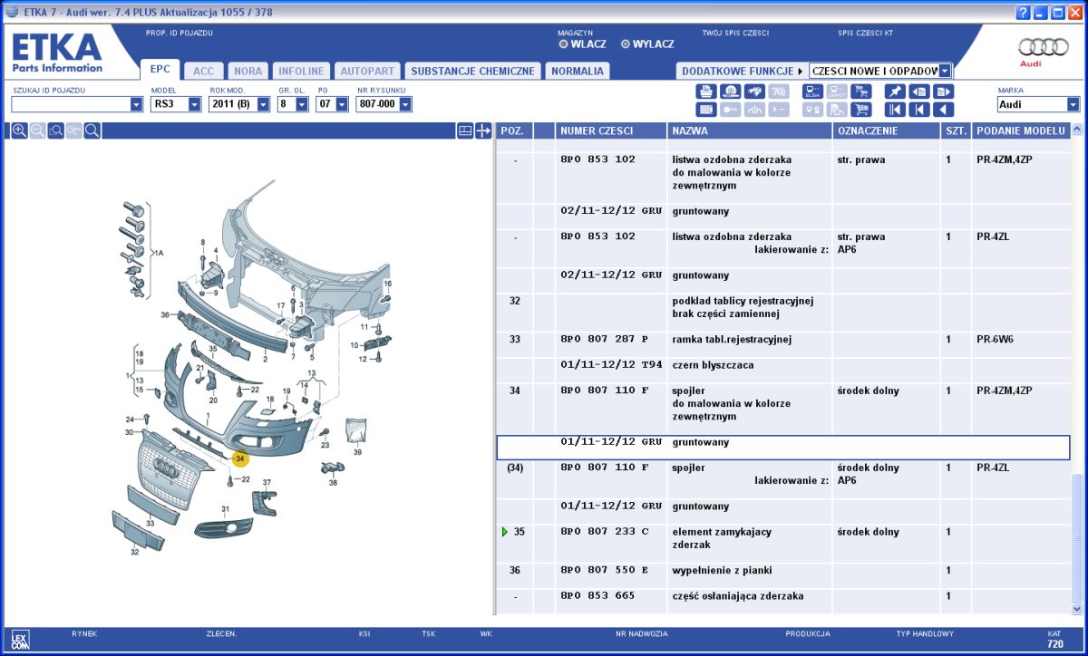Open the certificate seal icon
Screen dimensions: 1088x656
(731, 92)
